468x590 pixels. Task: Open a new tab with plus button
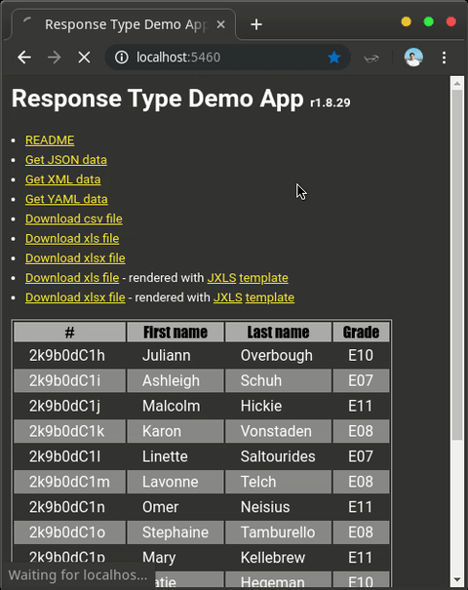[x=256, y=24]
